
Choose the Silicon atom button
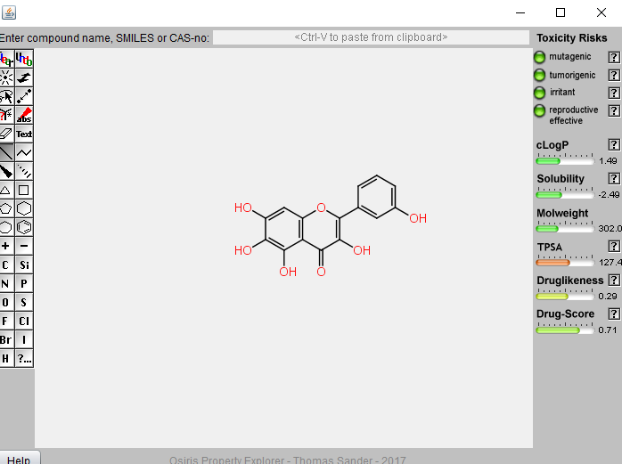(24, 265)
